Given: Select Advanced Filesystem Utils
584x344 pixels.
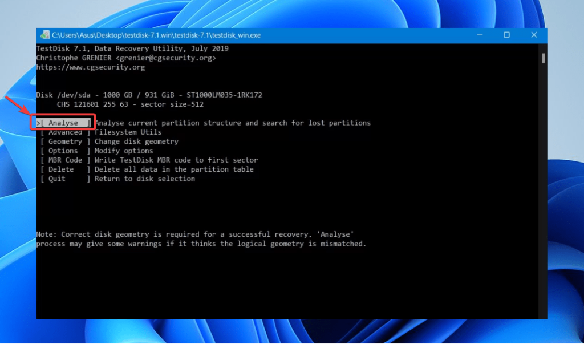Looking at the screenshot, I should coord(64,132).
